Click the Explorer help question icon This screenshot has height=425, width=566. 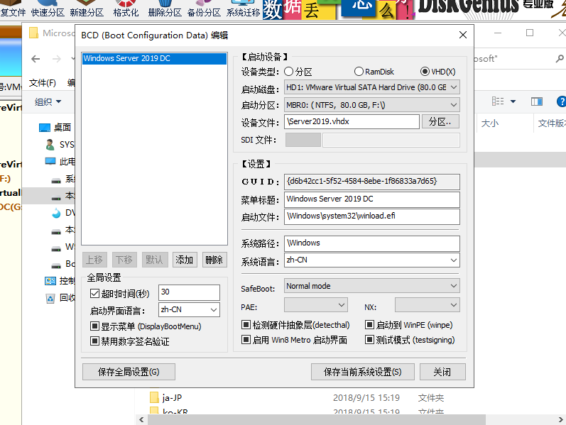coord(562,101)
